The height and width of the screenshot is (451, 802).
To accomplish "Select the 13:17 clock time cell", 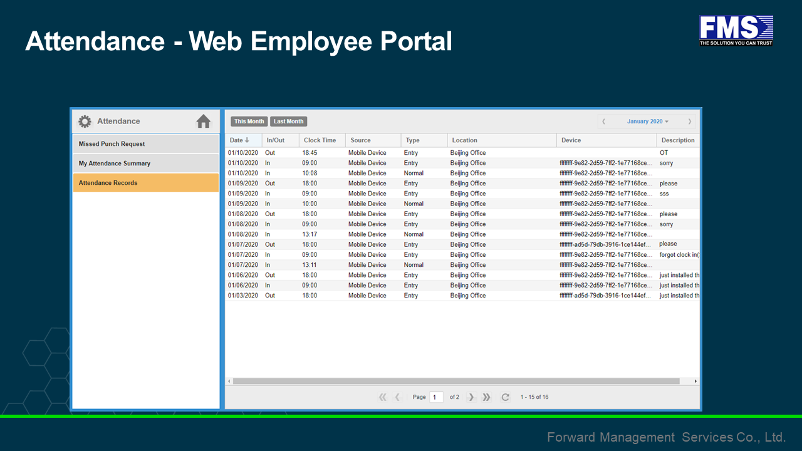I will click(x=310, y=234).
